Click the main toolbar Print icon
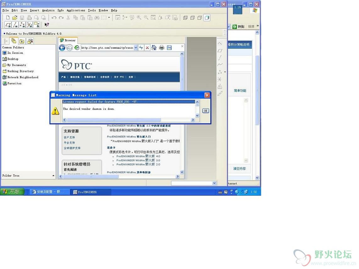359x269 pixels. (x=29, y=18)
